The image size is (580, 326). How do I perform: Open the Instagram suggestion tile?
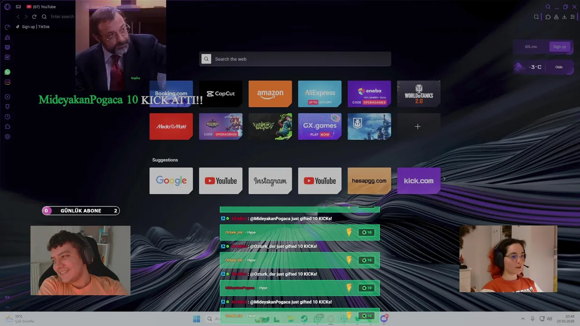click(x=270, y=181)
